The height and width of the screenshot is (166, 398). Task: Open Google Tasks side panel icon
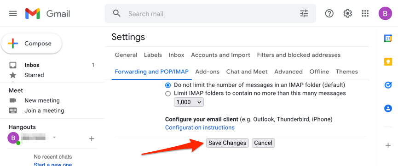388,85
